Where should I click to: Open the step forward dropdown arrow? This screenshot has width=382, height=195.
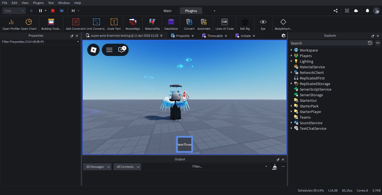pyautogui.click(x=78, y=11)
